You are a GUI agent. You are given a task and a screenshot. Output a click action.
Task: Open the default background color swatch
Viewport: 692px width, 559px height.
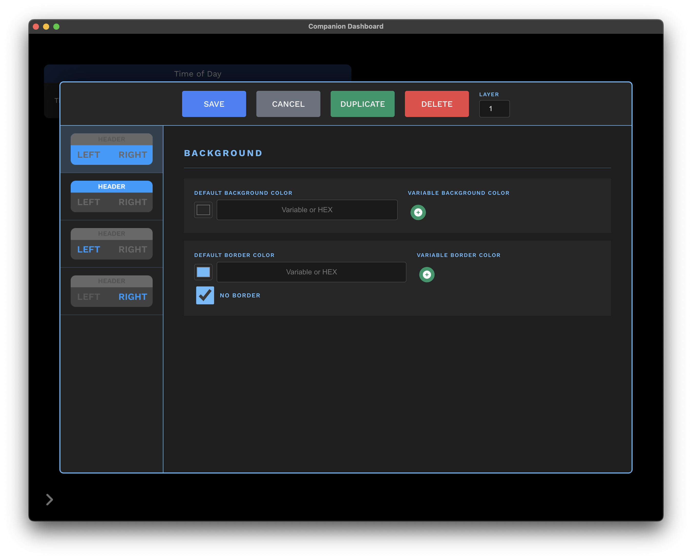click(203, 210)
